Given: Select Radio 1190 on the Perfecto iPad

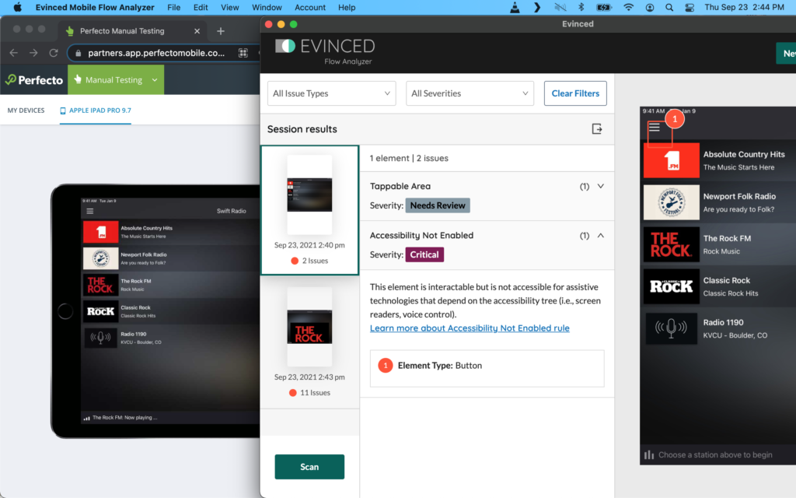Looking at the screenshot, I should 171,338.
